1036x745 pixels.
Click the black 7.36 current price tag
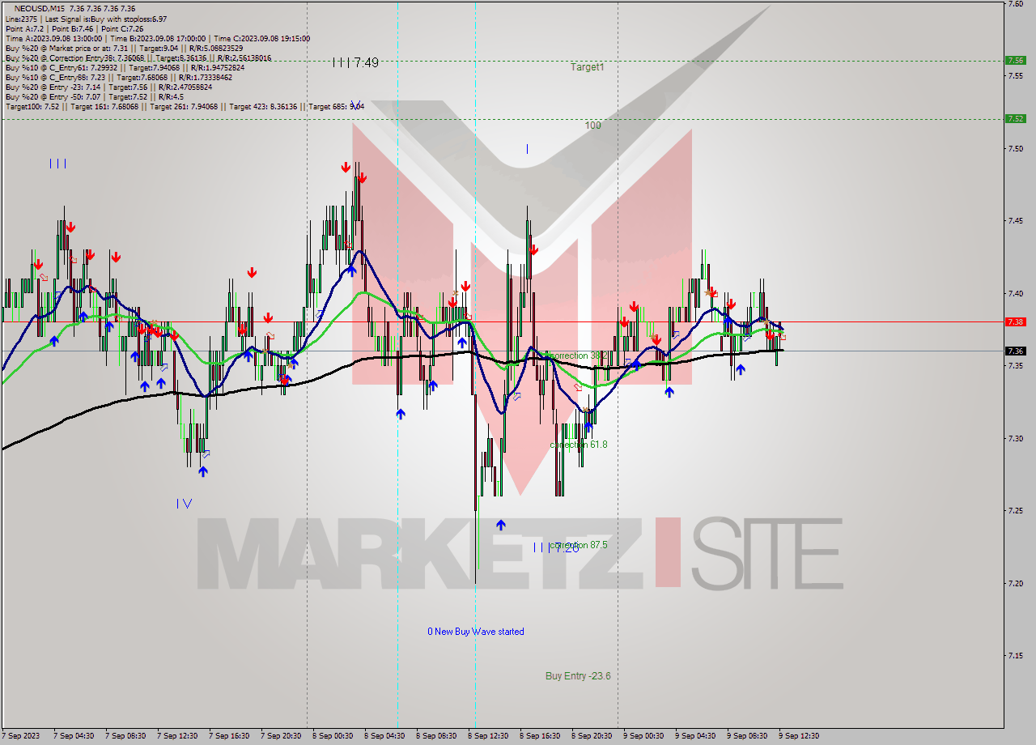tap(1015, 351)
